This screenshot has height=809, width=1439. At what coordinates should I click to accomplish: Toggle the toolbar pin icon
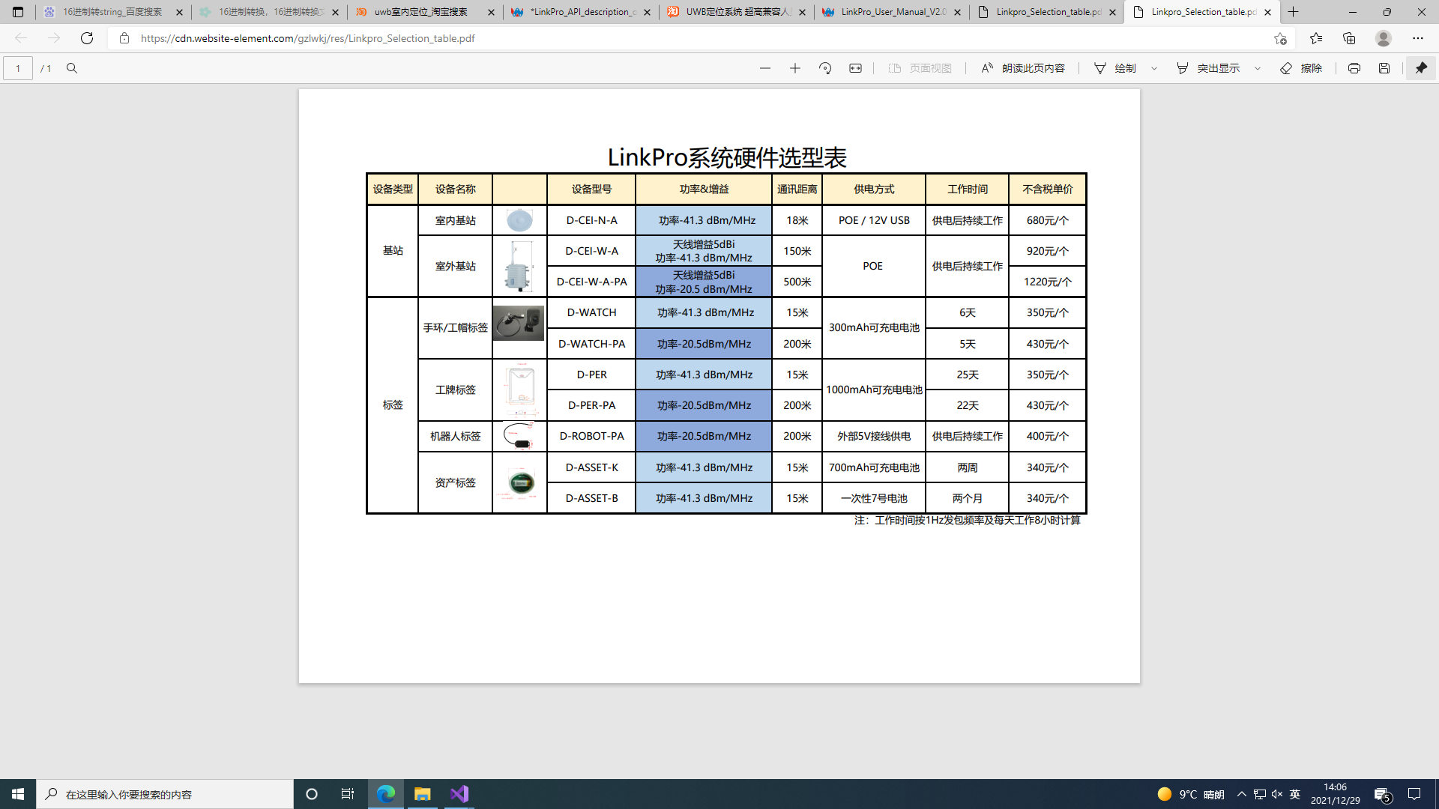1420,68
